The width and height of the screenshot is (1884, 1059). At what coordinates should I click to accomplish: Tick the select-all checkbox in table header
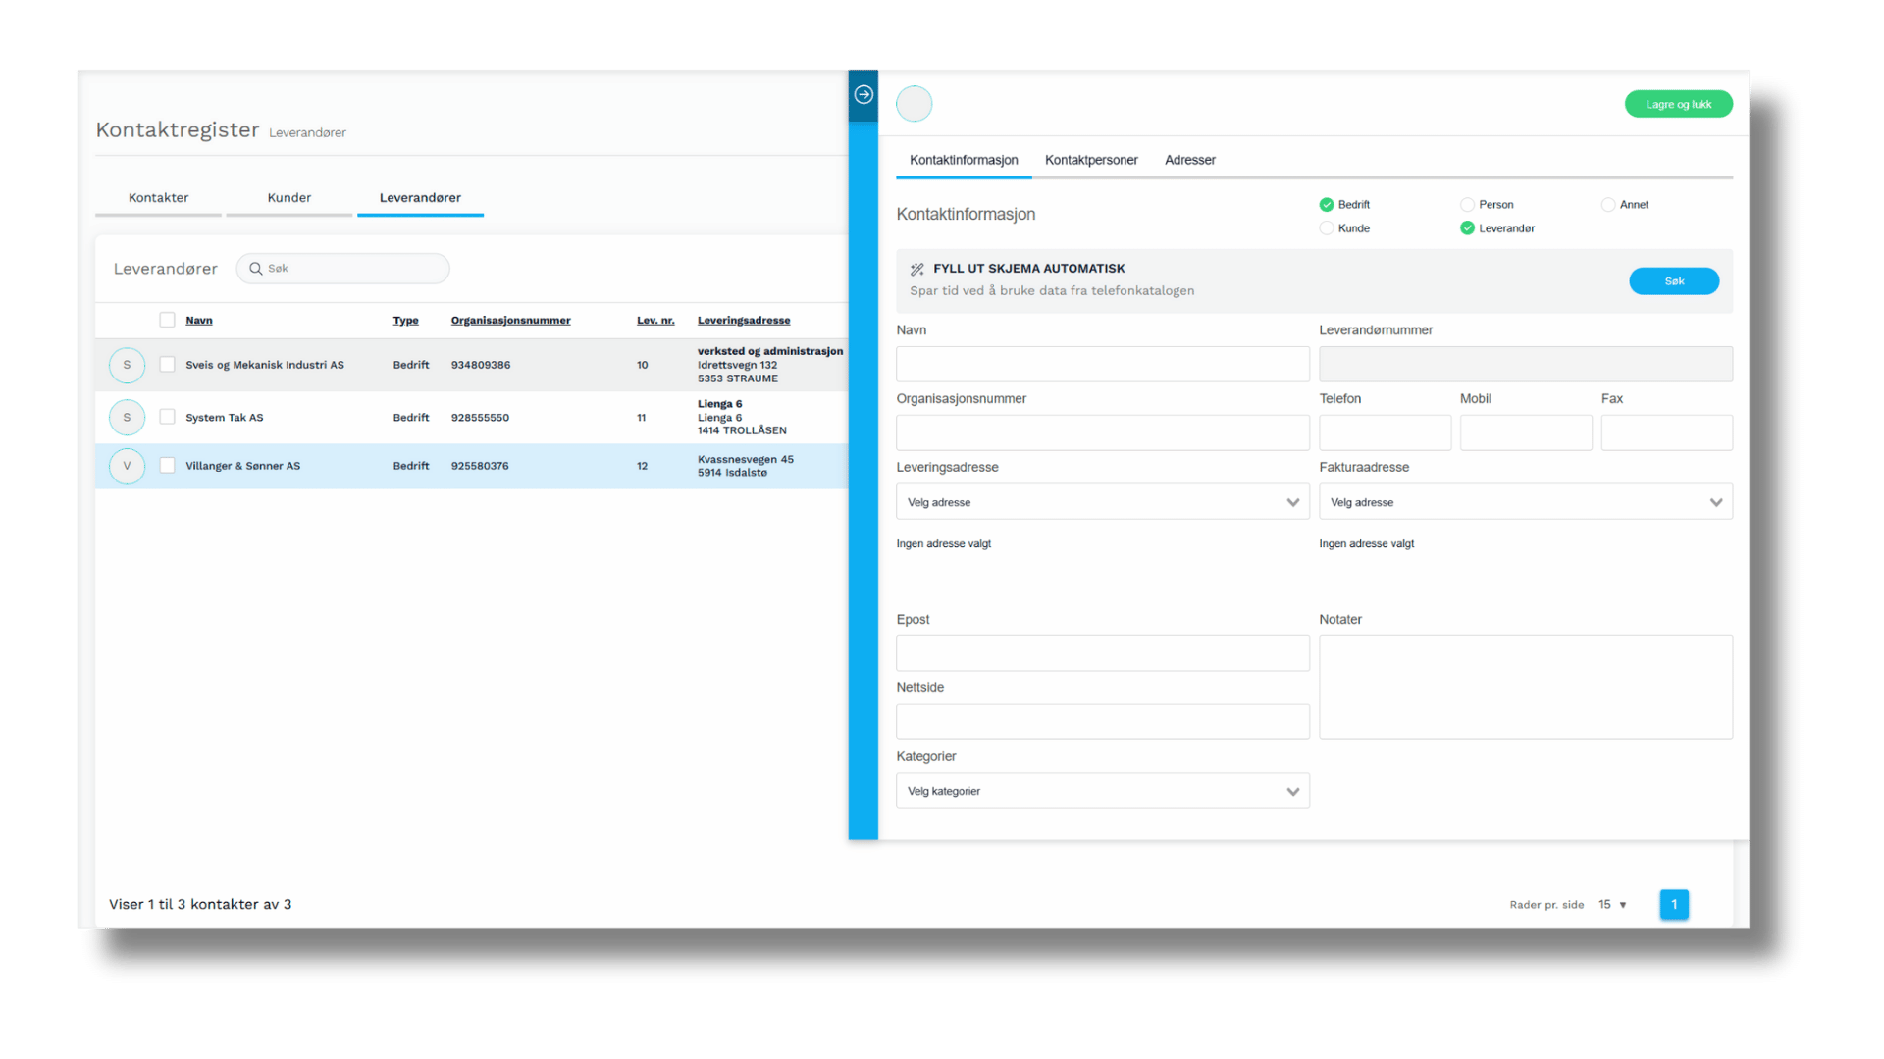pos(168,320)
